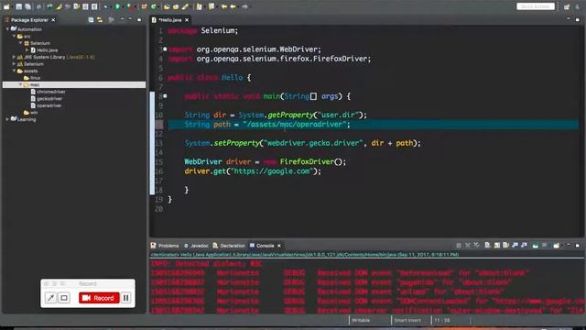Toggle Word Wrap in Console toolbar
Viewport: 586px width, 330px height.
tap(505, 246)
